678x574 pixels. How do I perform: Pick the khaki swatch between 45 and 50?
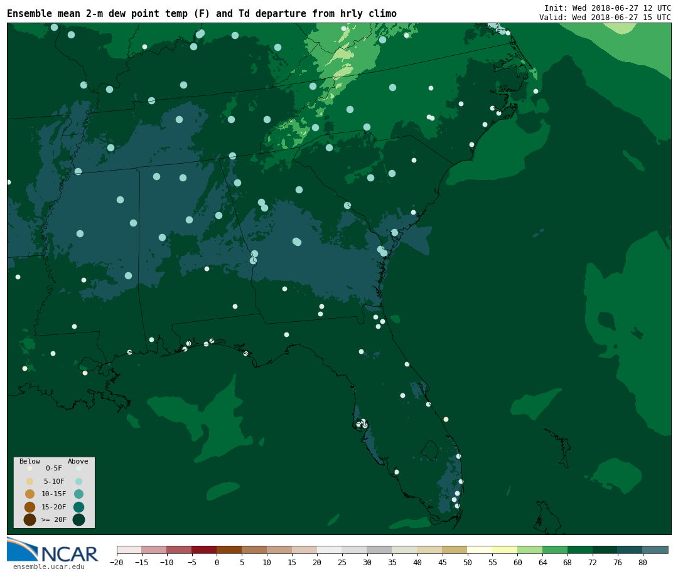pos(455,550)
